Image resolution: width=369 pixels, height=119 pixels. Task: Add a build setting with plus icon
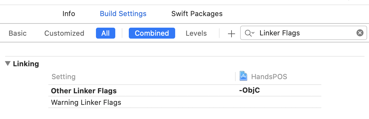(x=231, y=34)
